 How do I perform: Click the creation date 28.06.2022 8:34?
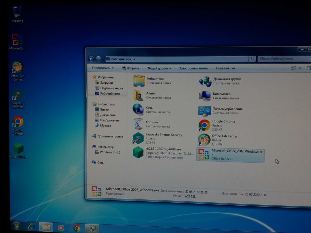click(x=255, y=195)
